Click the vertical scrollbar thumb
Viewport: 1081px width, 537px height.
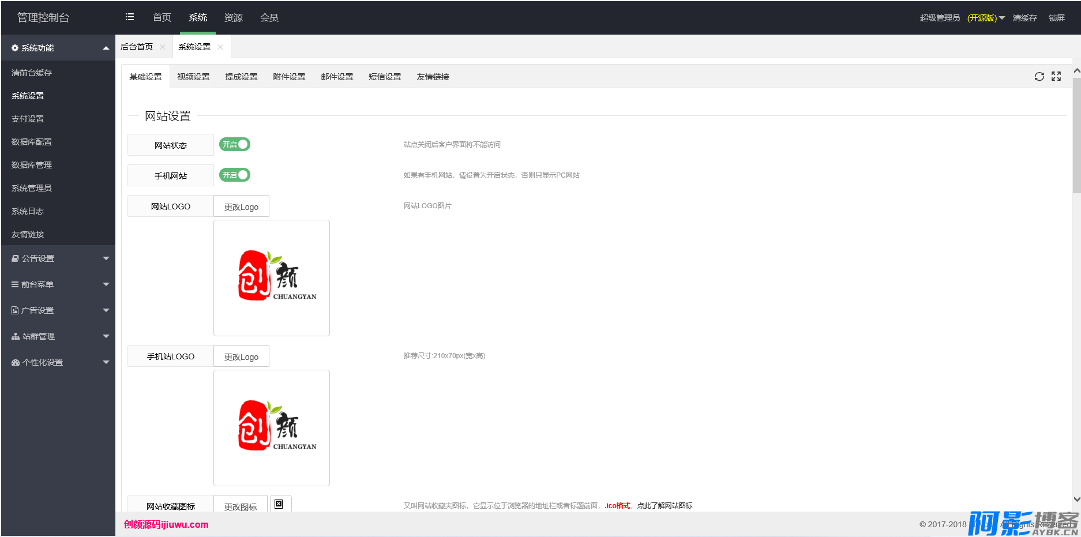click(x=1076, y=136)
